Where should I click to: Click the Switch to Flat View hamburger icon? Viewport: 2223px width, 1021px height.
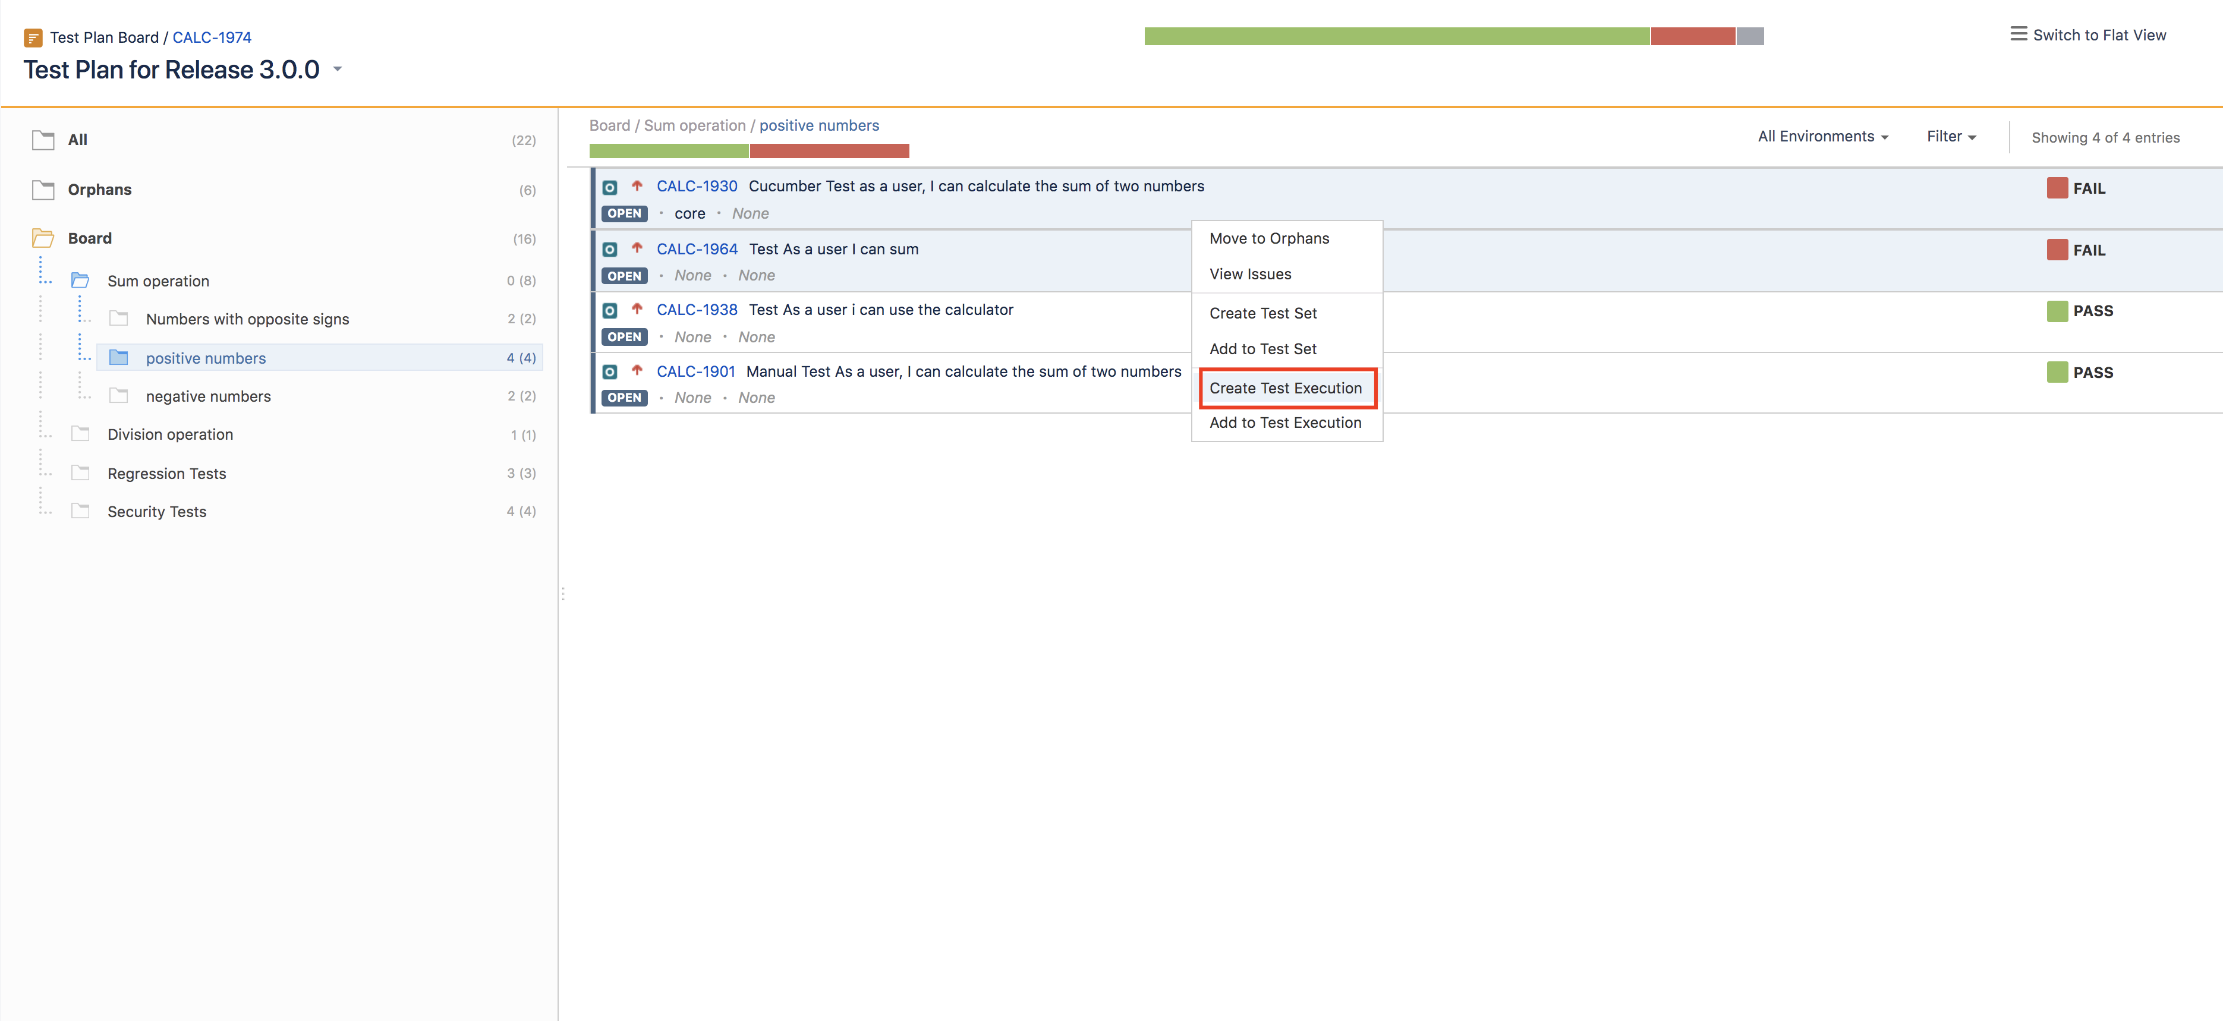tap(2019, 34)
